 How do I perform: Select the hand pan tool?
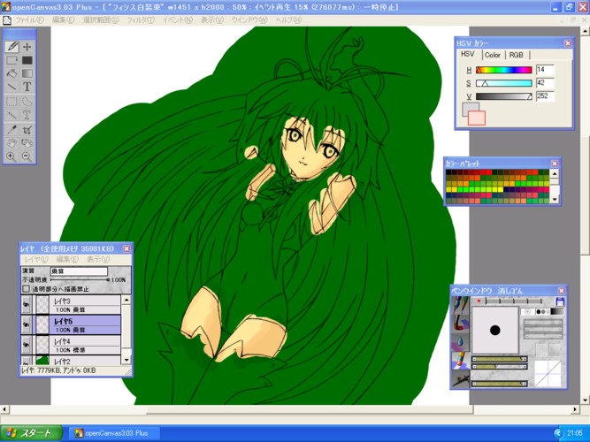pyautogui.click(x=11, y=143)
